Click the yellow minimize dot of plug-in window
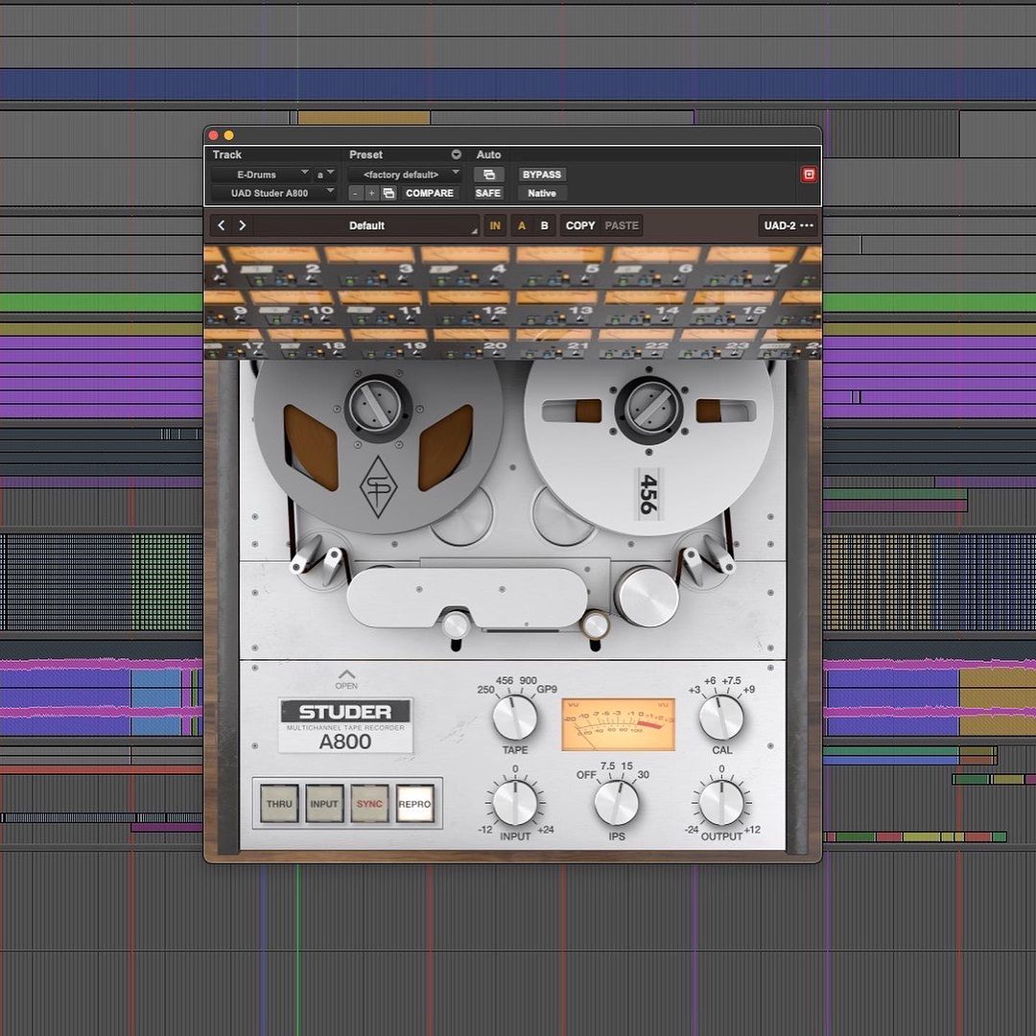Viewport: 1036px width, 1036px height. point(228,135)
